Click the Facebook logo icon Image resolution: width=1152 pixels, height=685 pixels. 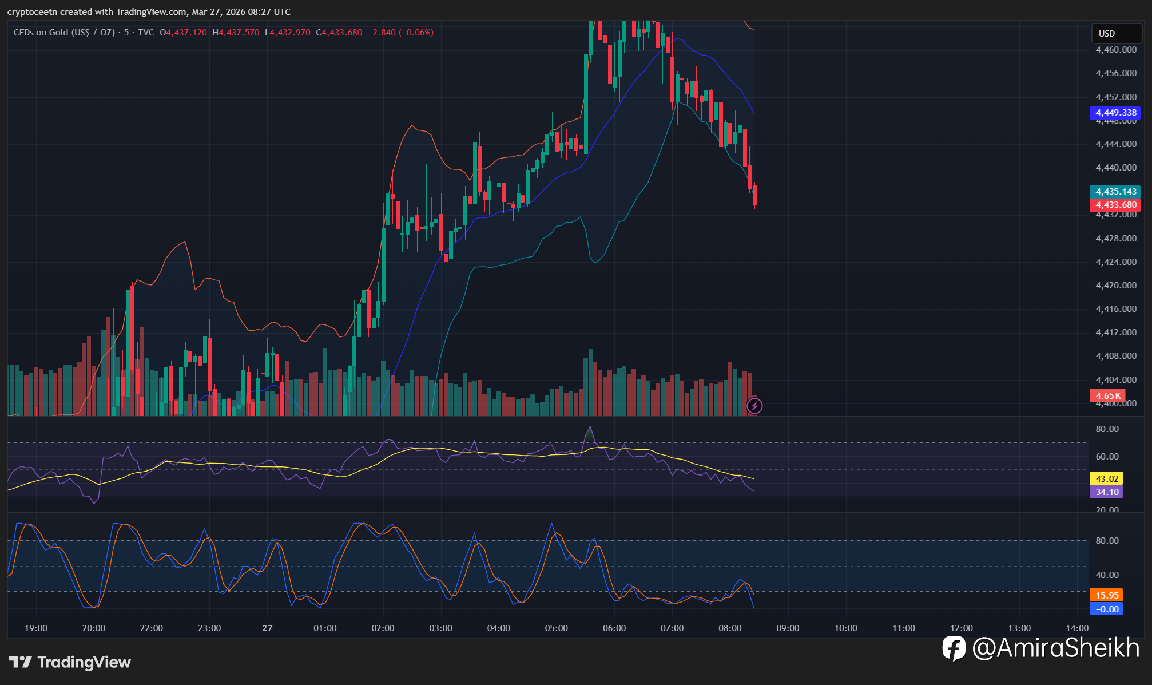pyautogui.click(x=954, y=648)
